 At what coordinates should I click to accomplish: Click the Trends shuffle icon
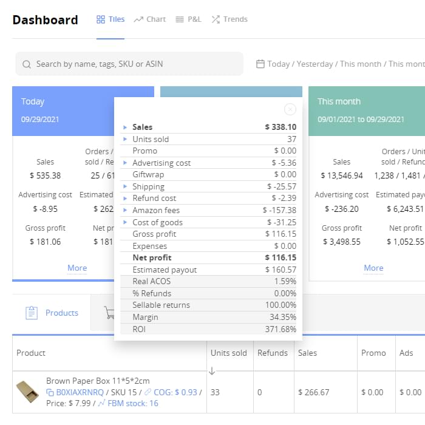point(216,19)
